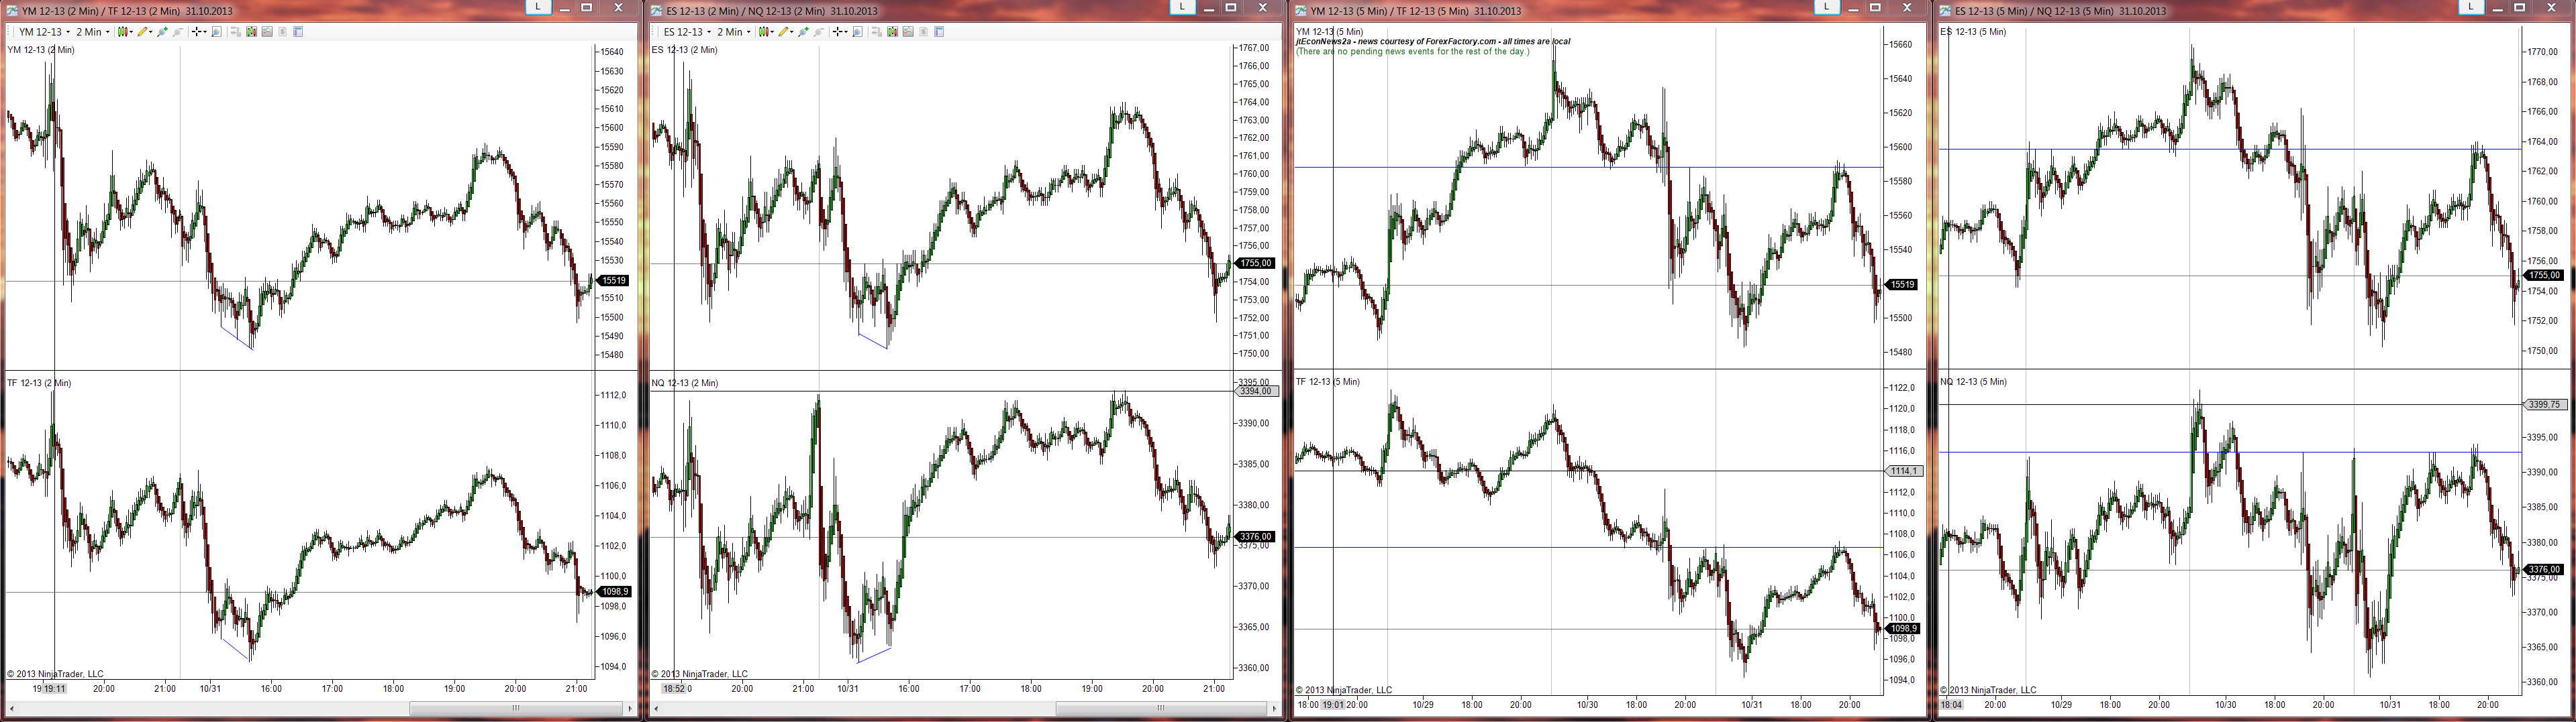
Task: Open Indicators from the YM 2 Min toolbar
Action: coord(251,32)
